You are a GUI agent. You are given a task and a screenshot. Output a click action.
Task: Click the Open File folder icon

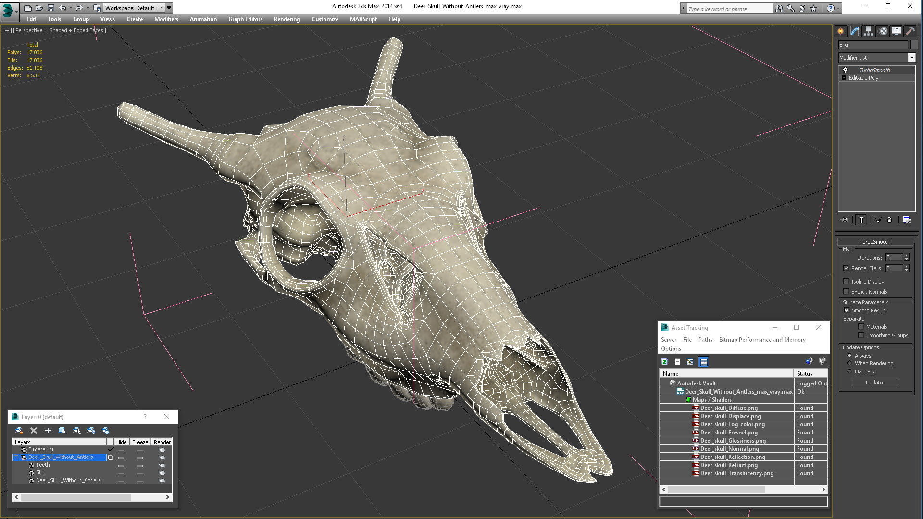point(39,8)
